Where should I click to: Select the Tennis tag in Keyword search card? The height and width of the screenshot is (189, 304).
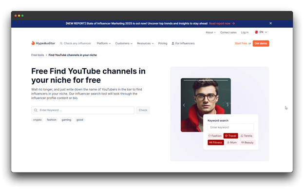point(247,136)
